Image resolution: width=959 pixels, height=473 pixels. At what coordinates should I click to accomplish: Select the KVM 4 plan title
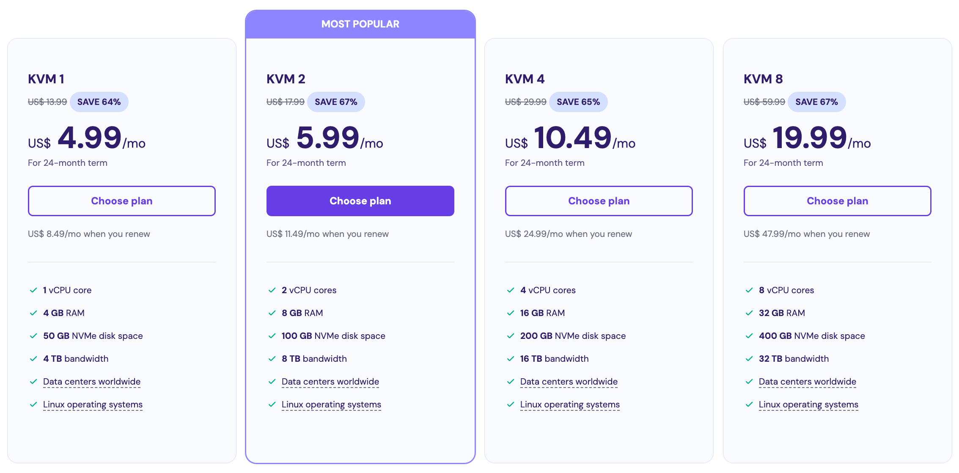coord(525,79)
